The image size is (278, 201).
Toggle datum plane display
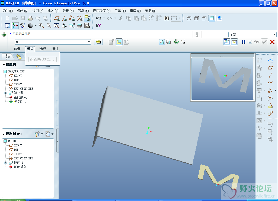[x=57, y=18]
